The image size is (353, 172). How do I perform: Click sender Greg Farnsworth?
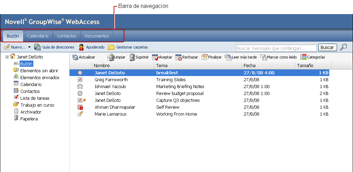tap(111, 80)
